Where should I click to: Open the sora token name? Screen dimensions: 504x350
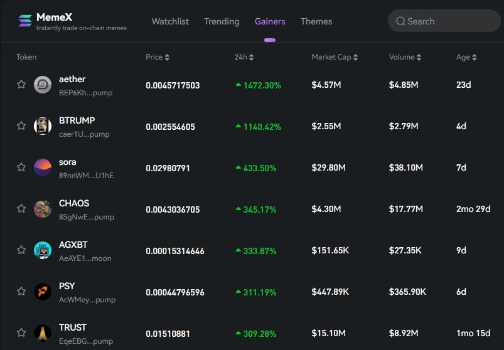pos(68,162)
